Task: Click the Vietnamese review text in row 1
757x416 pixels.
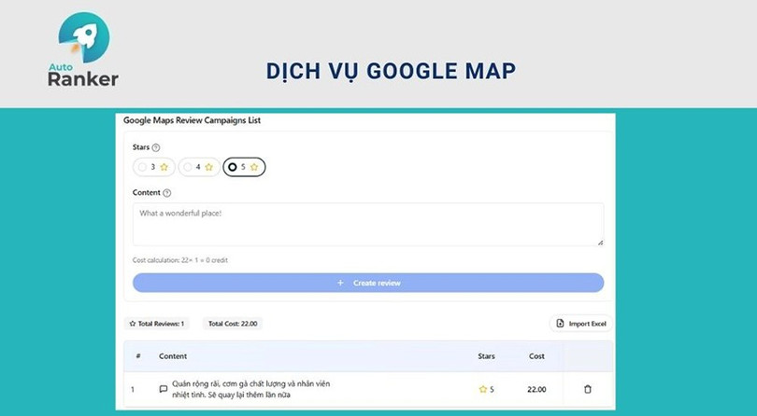Action: click(x=252, y=389)
